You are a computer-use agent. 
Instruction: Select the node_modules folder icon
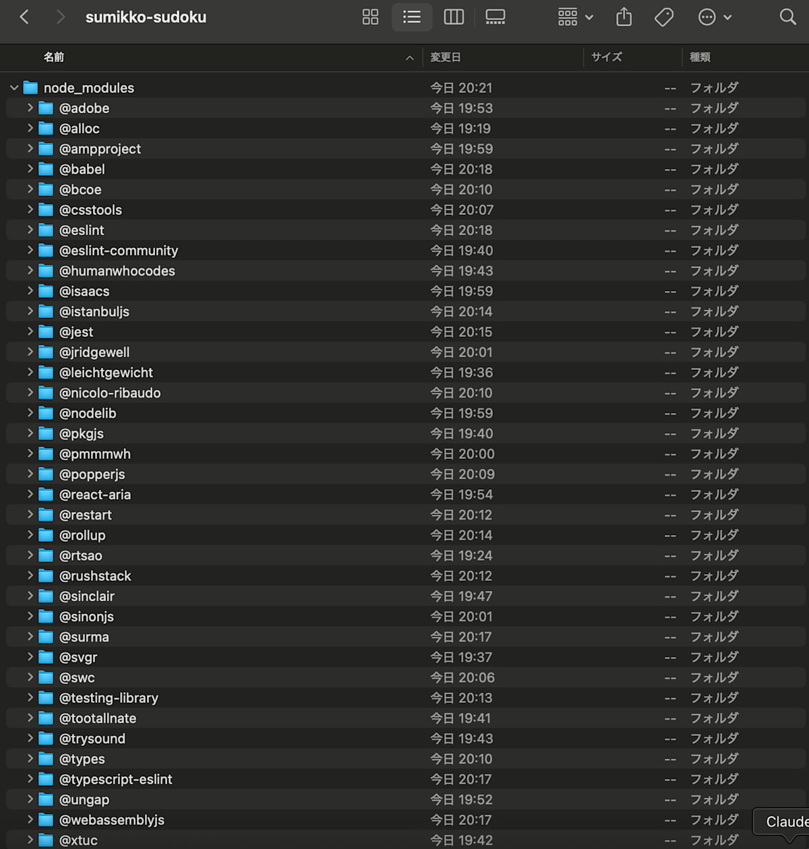tap(30, 88)
